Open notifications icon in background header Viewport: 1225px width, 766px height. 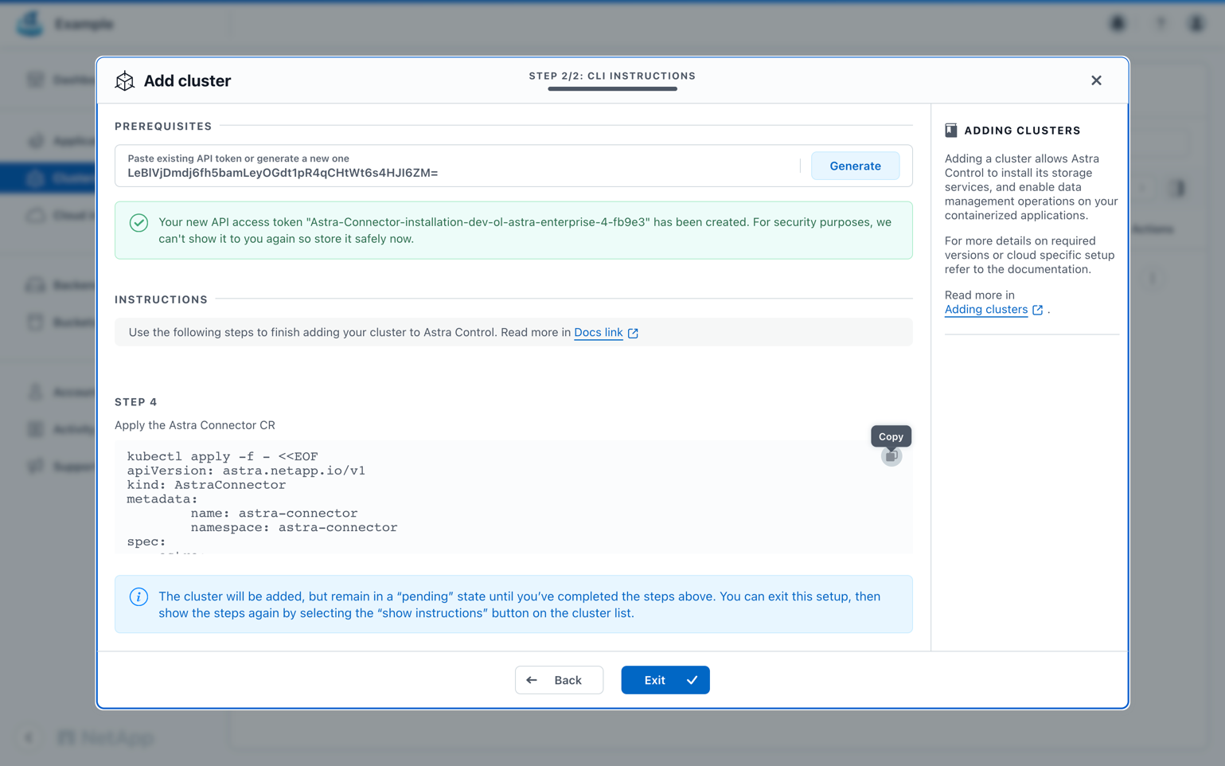1118,24
